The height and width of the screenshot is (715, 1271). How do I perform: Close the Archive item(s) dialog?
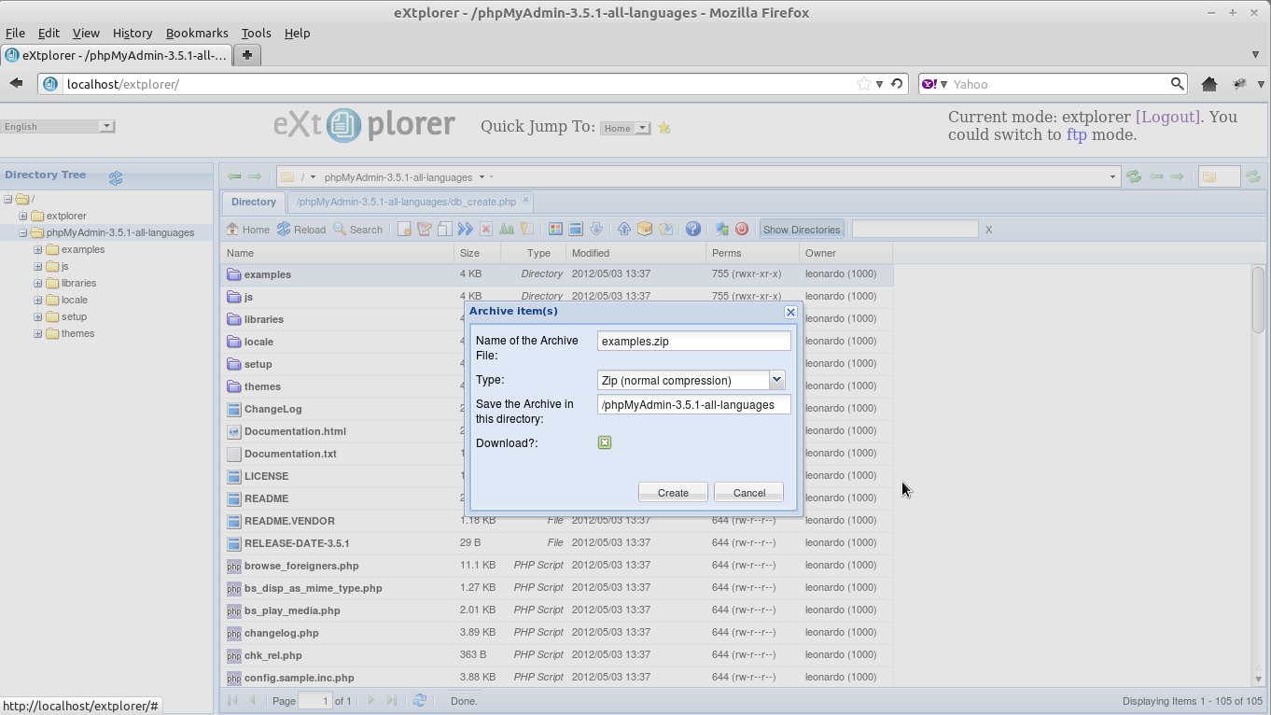pos(790,312)
